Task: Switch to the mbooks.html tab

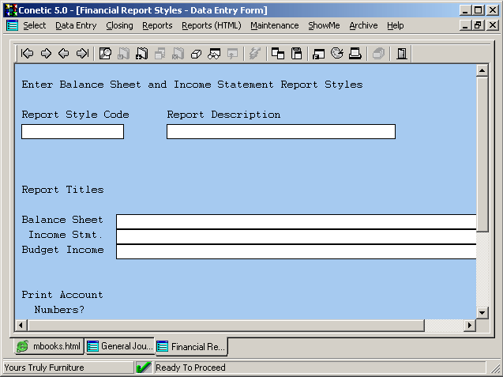Action: (x=49, y=346)
